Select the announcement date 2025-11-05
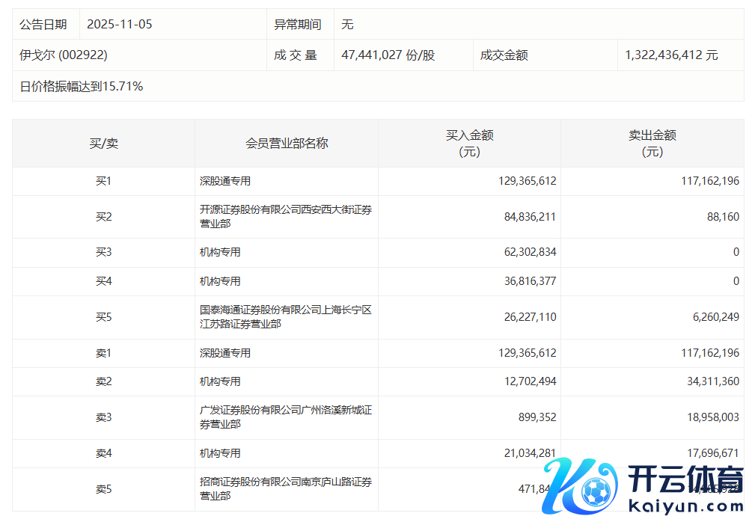Screen dimensions: 755x531 tap(120, 24)
